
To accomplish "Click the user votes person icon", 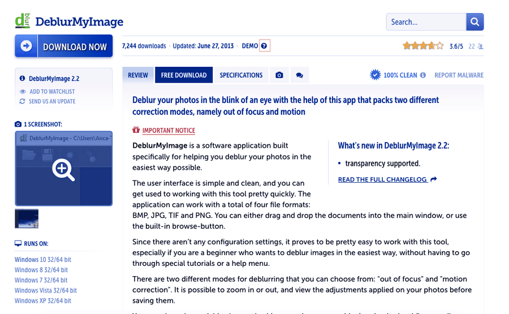I will 480,46.
